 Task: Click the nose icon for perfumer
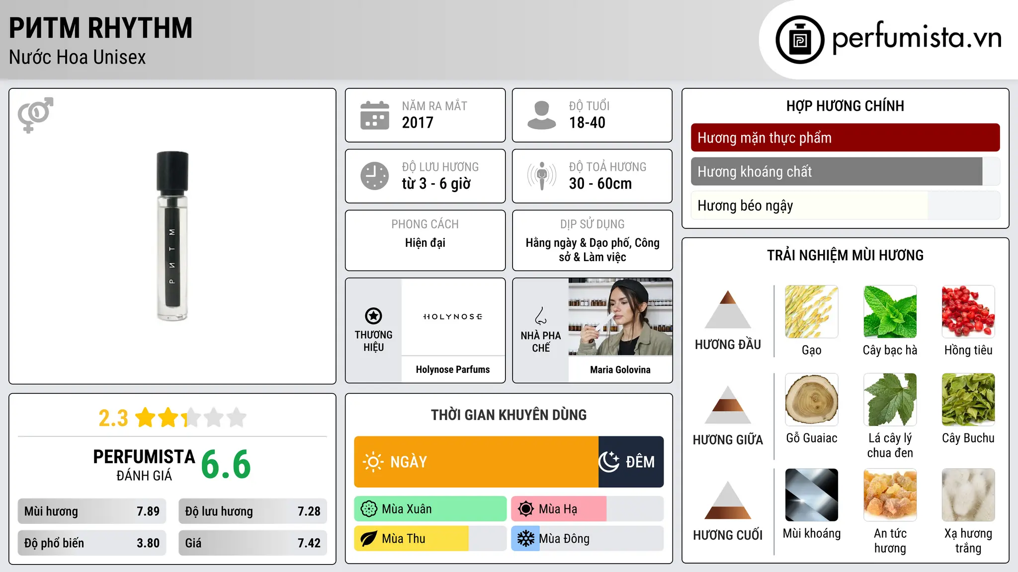pos(541,316)
